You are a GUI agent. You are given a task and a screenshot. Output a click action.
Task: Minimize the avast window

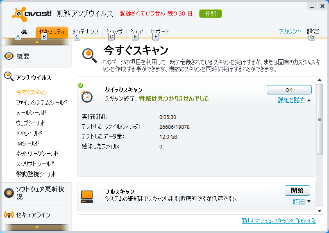coord(312,7)
